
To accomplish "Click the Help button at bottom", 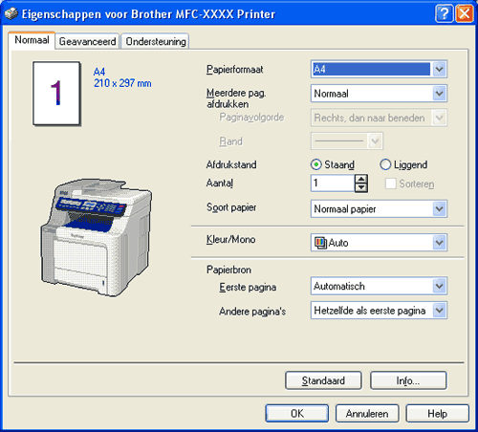I will [x=437, y=414].
